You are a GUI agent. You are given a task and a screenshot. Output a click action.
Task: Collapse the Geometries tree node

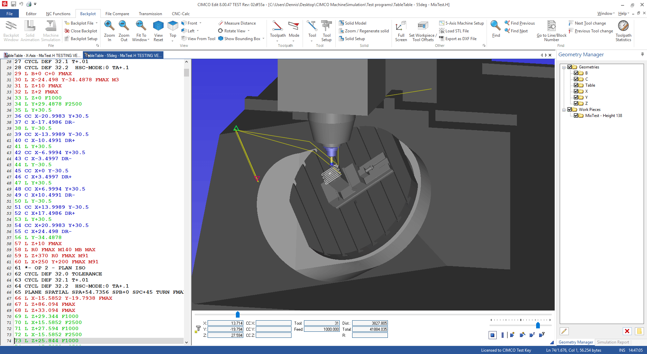(564, 67)
